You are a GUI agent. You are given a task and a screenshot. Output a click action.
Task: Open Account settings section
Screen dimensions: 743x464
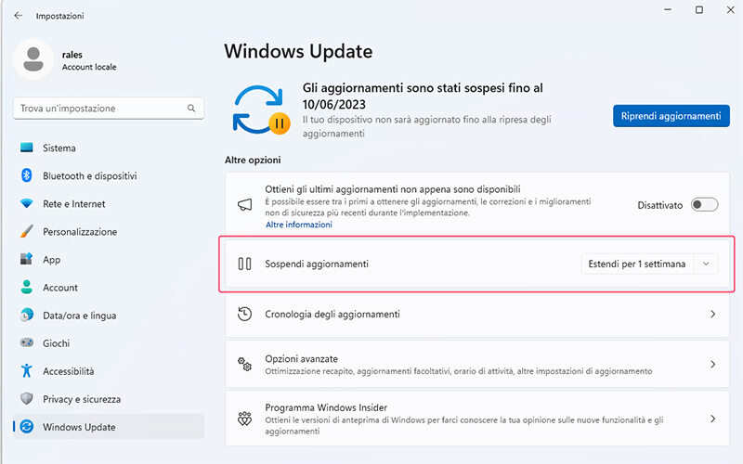pyautogui.click(x=109, y=288)
